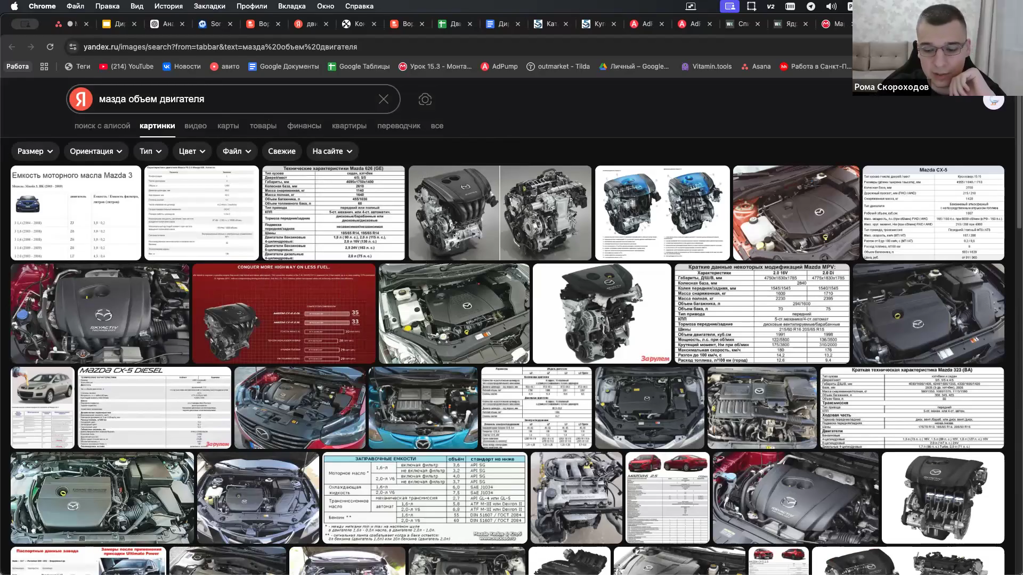Open search-by-image camera icon
The width and height of the screenshot is (1023, 575).
[425, 99]
